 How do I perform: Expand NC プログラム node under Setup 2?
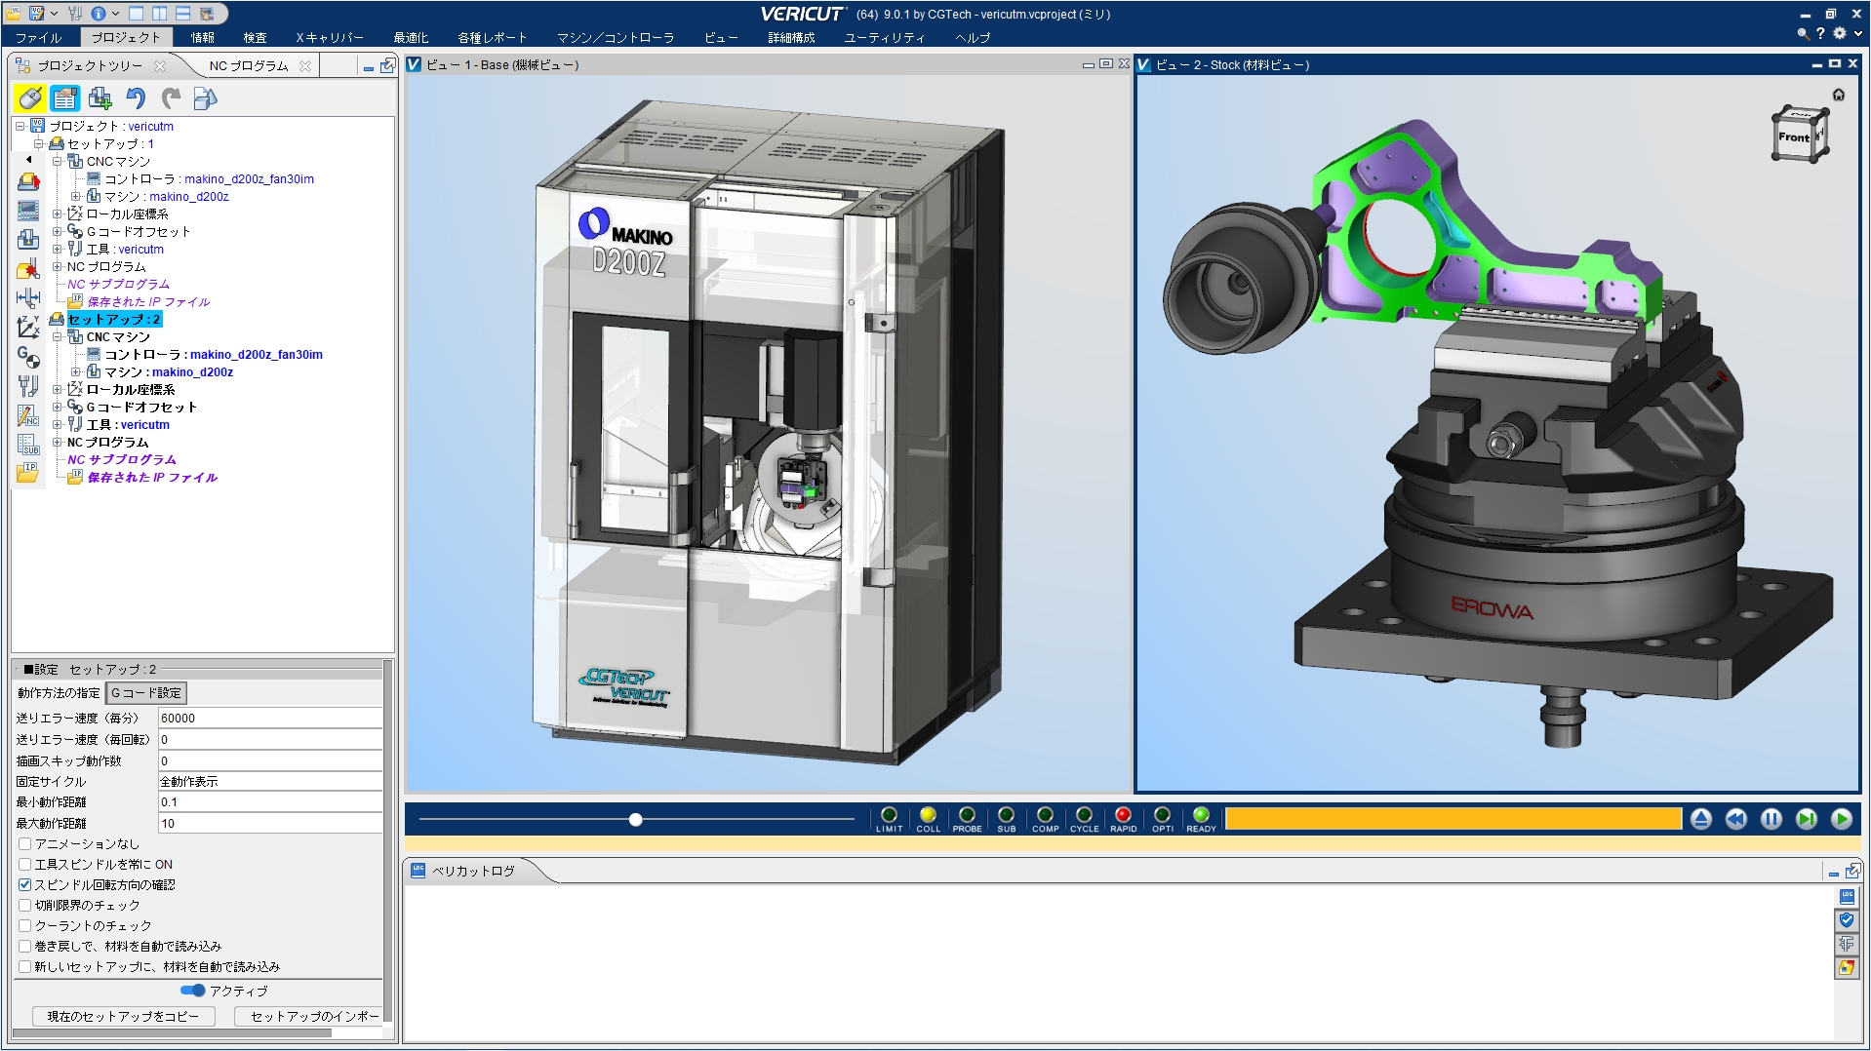(x=58, y=442)
